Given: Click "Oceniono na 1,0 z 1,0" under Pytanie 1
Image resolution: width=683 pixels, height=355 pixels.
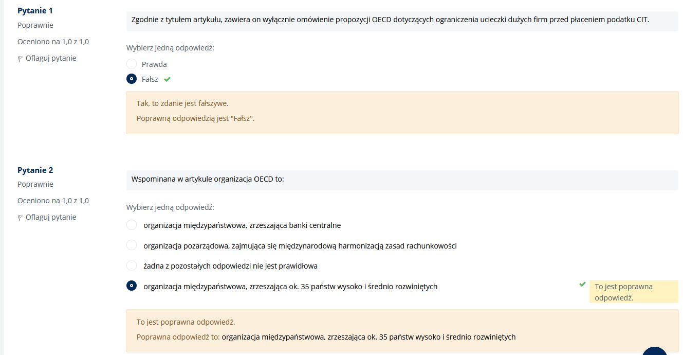Looking at the screenshot, I should 53,42.
